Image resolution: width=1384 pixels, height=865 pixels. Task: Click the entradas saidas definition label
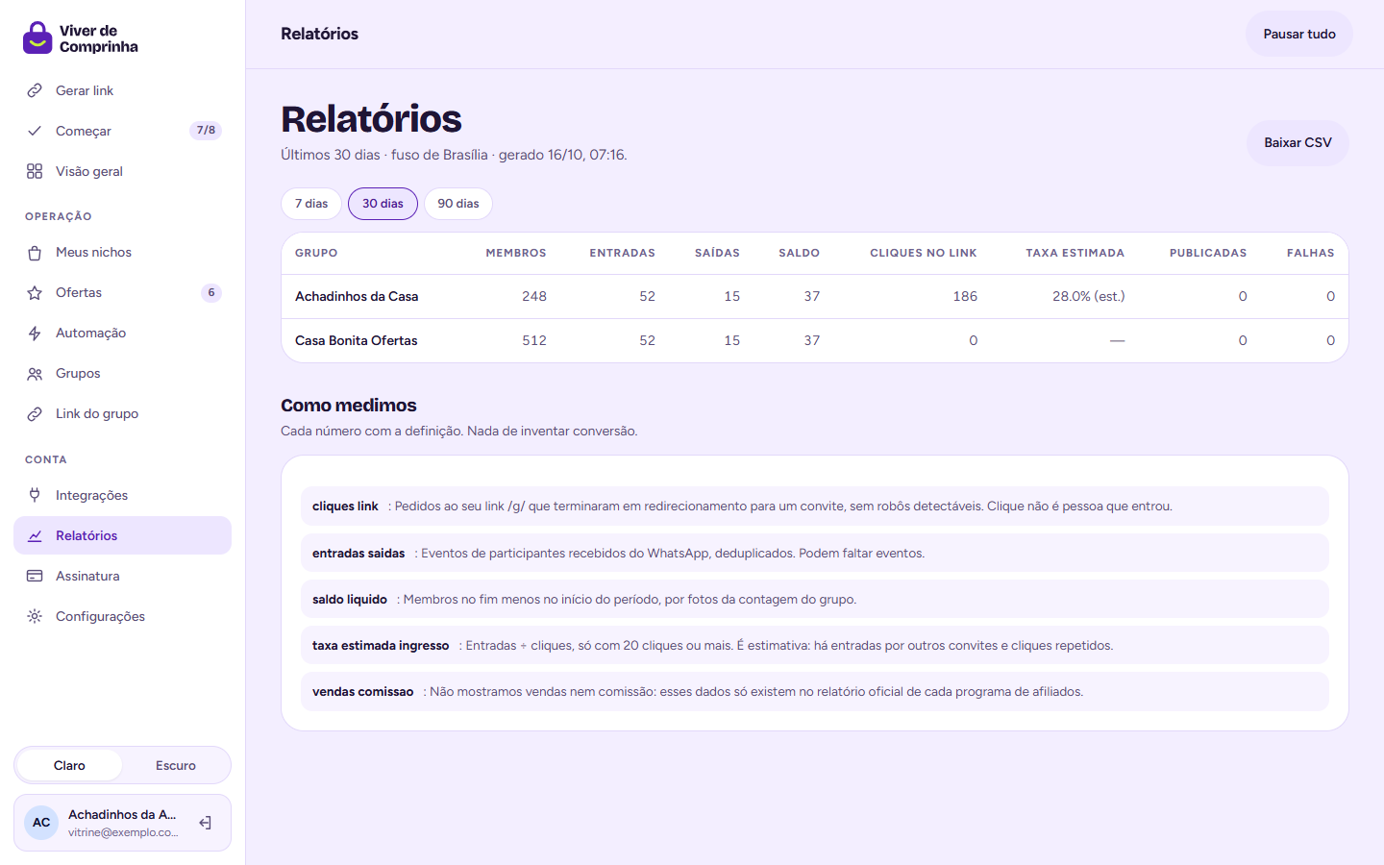pyautogui.click(x=358, y=553)
